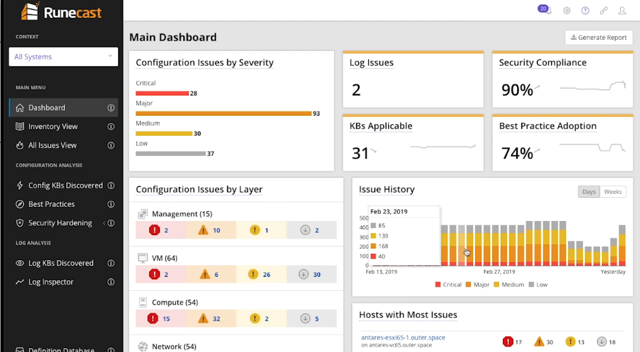Click the medium icon in VM row

tap(253, 274)
